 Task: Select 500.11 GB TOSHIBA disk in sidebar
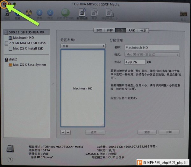tap(27, 32)
